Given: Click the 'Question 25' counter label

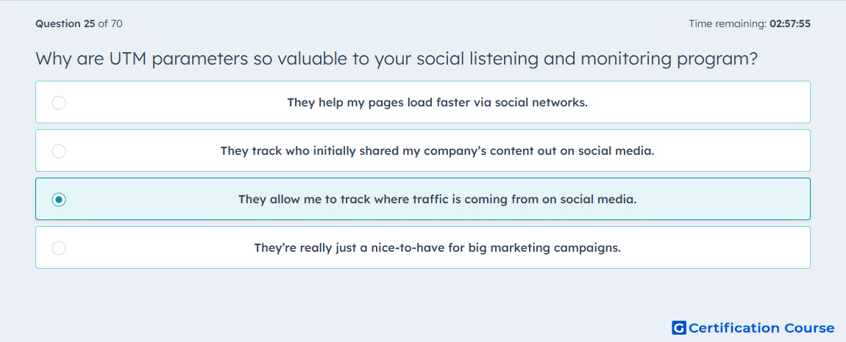Looking at the screenshot, I should point(65,23).
